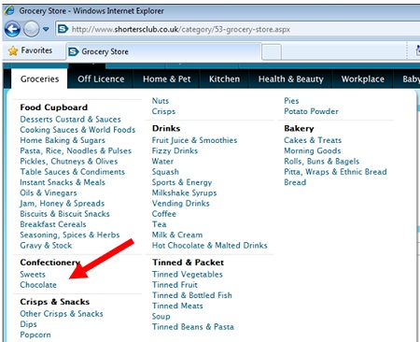Image resolution: width=420 pixels, height=342 pixels.
Task: Open Seasoning, Spices & Herbs link
Action: coord(70,235)
